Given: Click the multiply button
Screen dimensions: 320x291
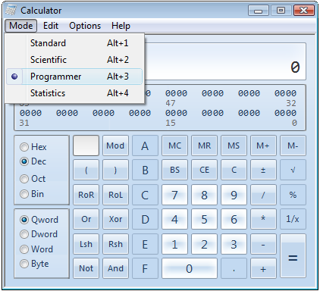Looking at the screenshot, I should [263, 219].
